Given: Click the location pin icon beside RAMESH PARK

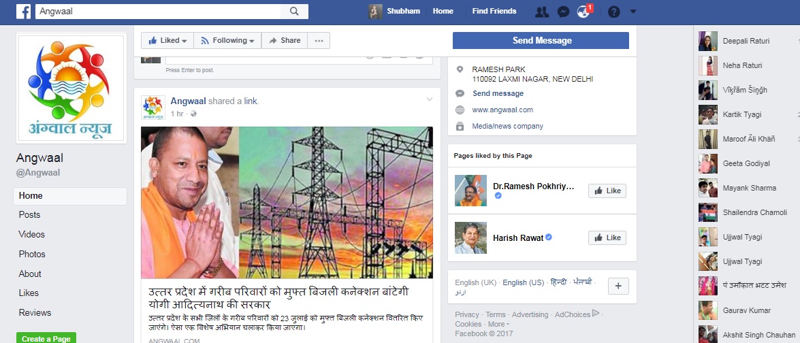Looking at the screenshot, I should point(460,69).
